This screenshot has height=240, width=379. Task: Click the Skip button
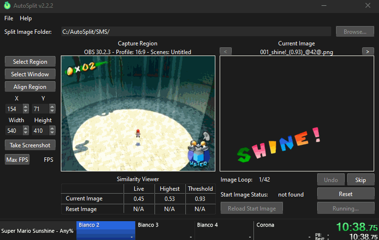360,180
